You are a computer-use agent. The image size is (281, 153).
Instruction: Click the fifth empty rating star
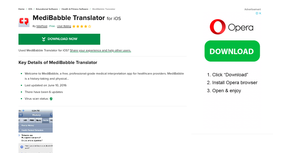[x=90, y=26]
